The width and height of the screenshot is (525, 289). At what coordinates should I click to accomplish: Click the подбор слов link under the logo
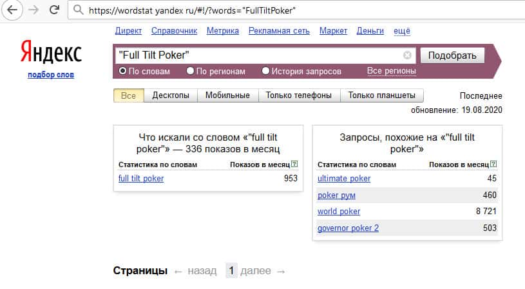51,75
